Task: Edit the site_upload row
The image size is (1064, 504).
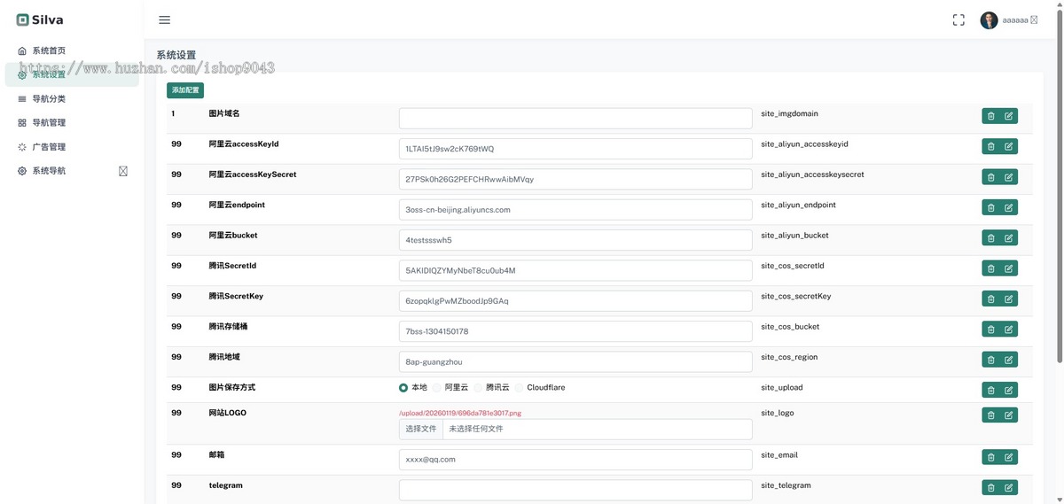Action: click(x=1009, y=390)
